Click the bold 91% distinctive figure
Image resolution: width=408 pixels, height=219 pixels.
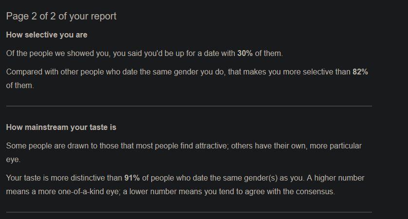pos(132,178)
